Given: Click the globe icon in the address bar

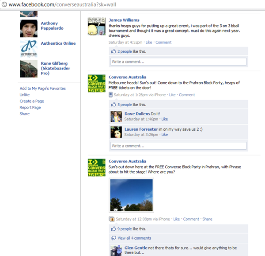Looking at the screenshot, I should [4, 4].
